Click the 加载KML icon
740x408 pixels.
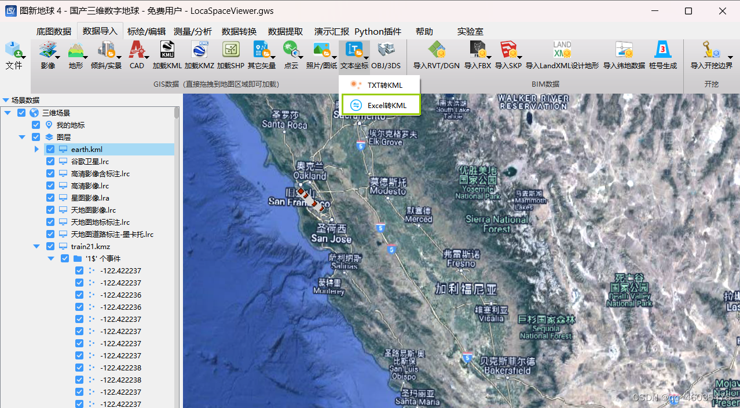coord(167,50)
